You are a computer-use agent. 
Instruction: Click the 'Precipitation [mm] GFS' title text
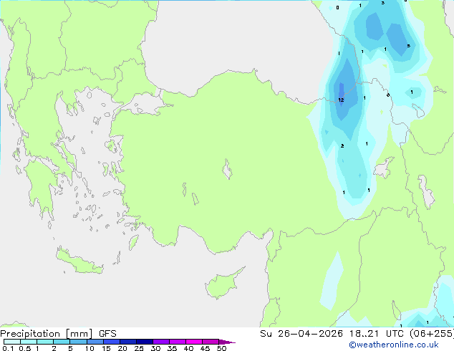[x=58, y=334]
